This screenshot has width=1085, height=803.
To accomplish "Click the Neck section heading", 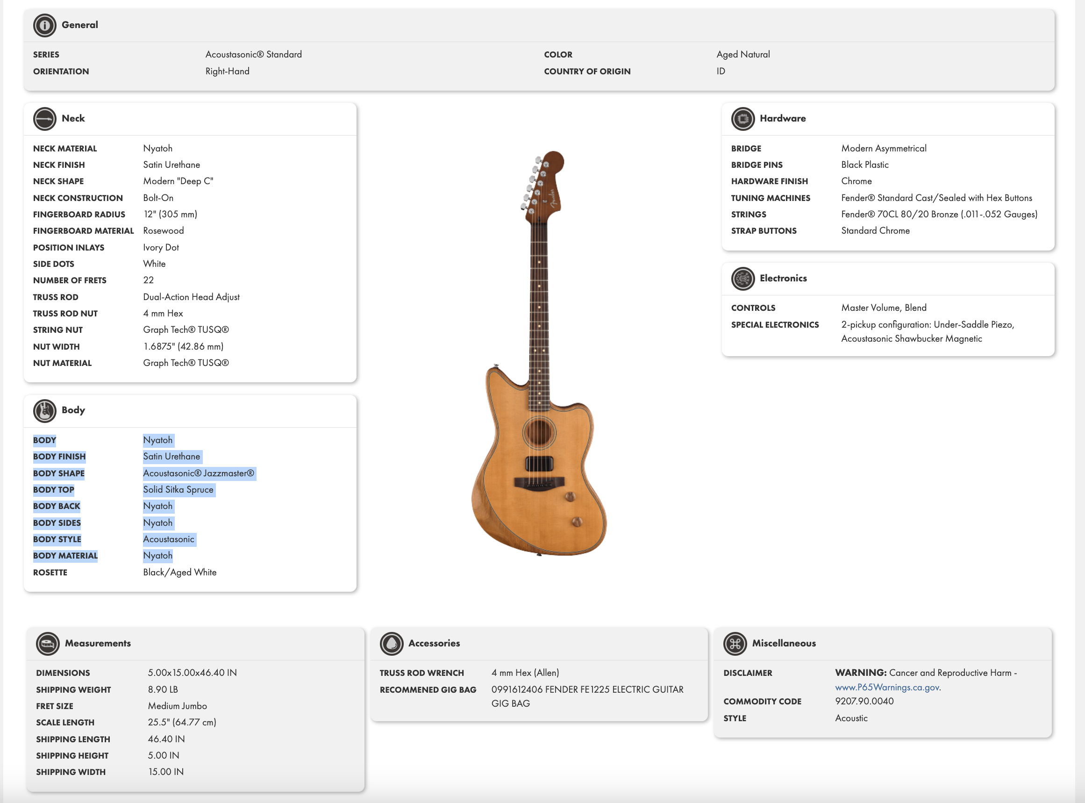I will pyautogui.click(x=73, y=118).
